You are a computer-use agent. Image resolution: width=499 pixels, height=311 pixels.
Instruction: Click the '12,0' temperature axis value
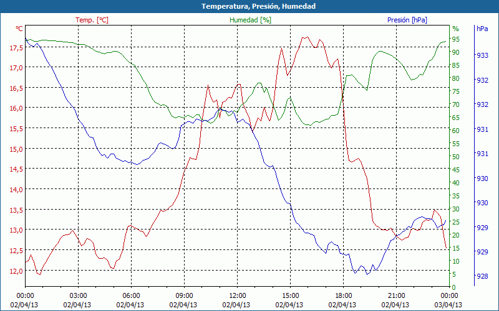click(x=16, y=271)
